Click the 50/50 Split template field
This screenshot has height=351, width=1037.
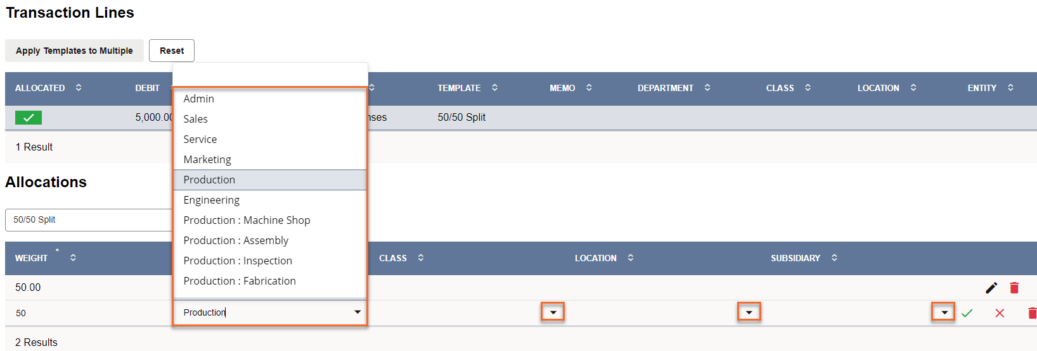pyautogui.click(x=89, y=219)
